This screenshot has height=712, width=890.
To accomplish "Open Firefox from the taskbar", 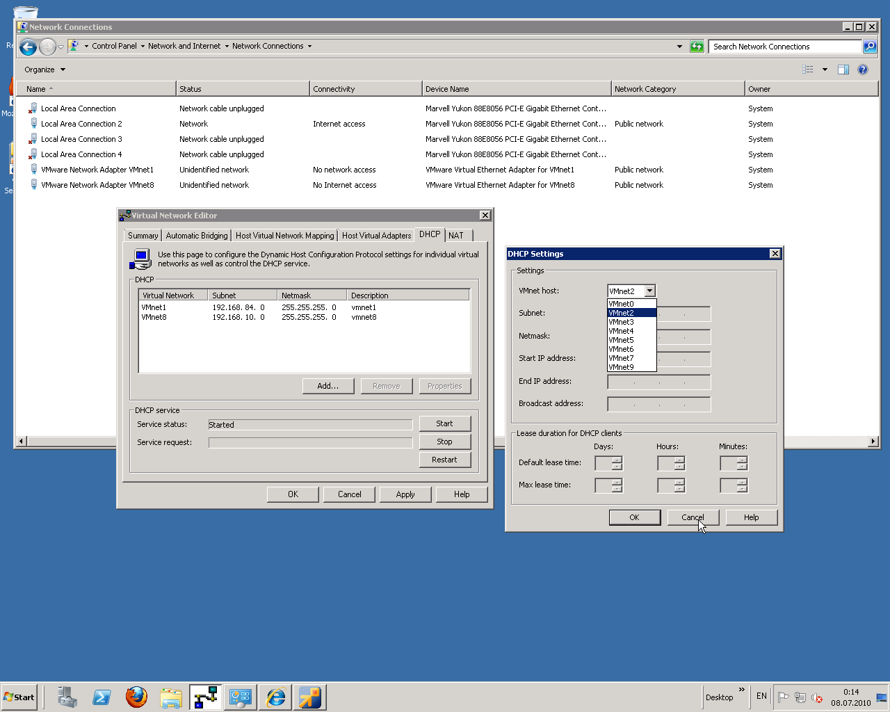I will (x=136, y=697).
